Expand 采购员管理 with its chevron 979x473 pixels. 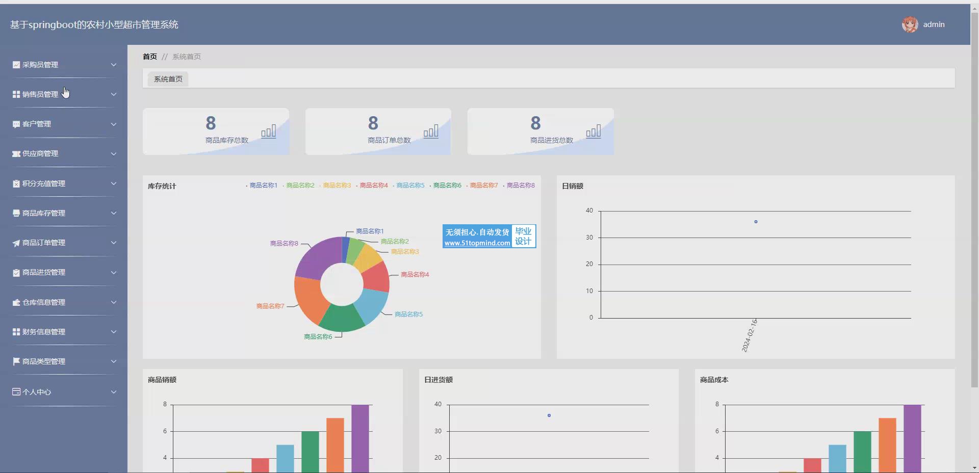114,65
